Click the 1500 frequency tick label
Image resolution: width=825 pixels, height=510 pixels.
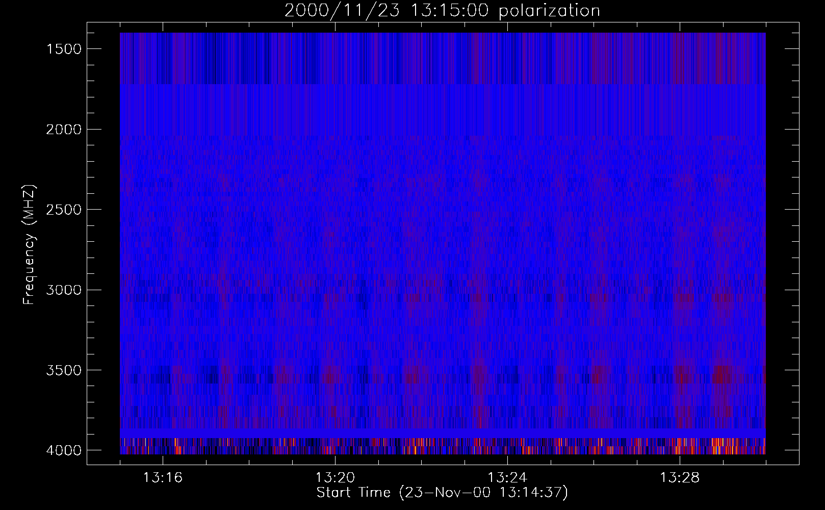(x=64, y=49)
